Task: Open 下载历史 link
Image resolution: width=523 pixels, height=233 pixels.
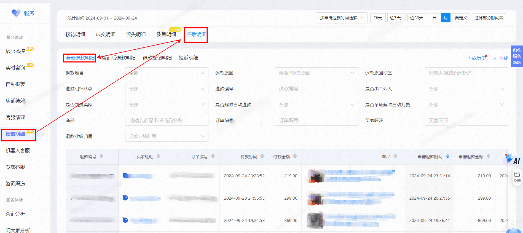Action: pyautogui.click(x=476, y=58)
